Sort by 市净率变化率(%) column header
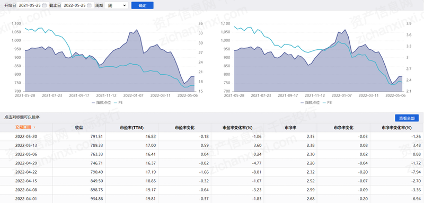This screenshot has height=203, width=424. click(x=396, y=127)
